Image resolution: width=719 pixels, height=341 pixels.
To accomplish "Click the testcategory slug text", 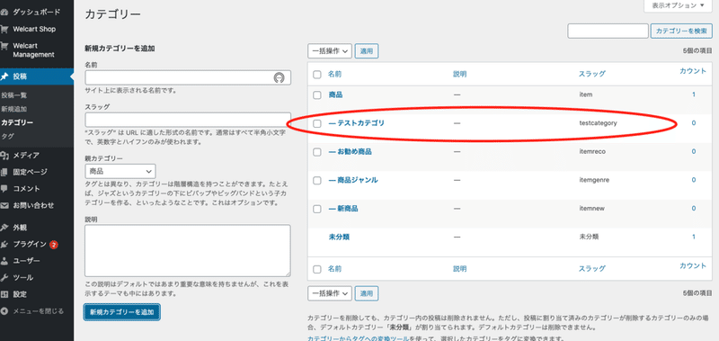I will tap(598, 123).
